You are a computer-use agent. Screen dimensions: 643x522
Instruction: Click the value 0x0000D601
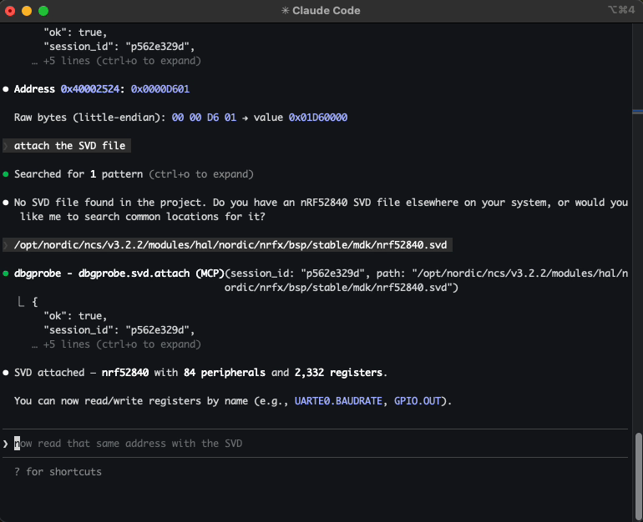pos(160,89)
